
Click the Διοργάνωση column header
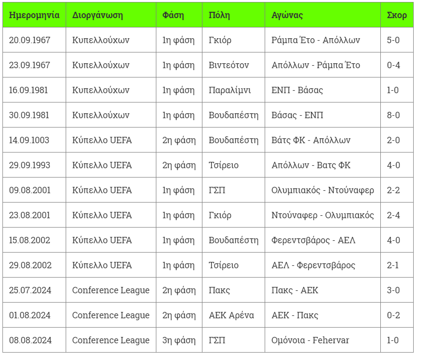pos(98,15)
